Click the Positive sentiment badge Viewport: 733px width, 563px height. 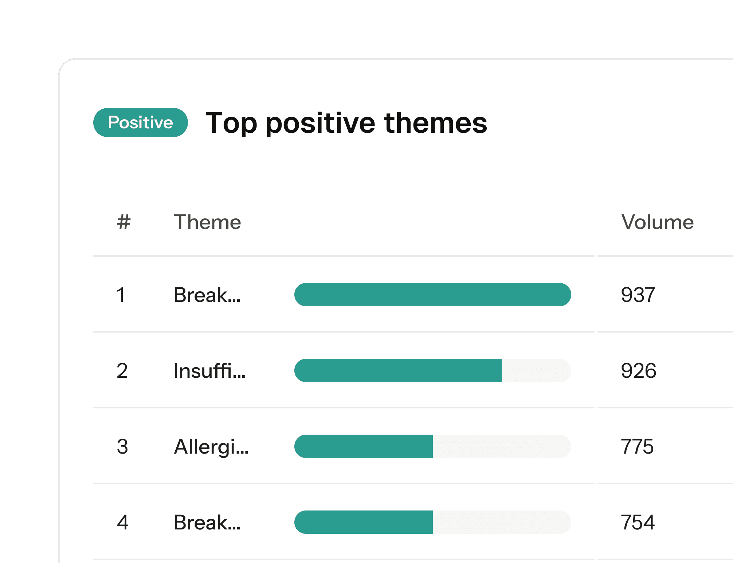[x=141, y=123]
